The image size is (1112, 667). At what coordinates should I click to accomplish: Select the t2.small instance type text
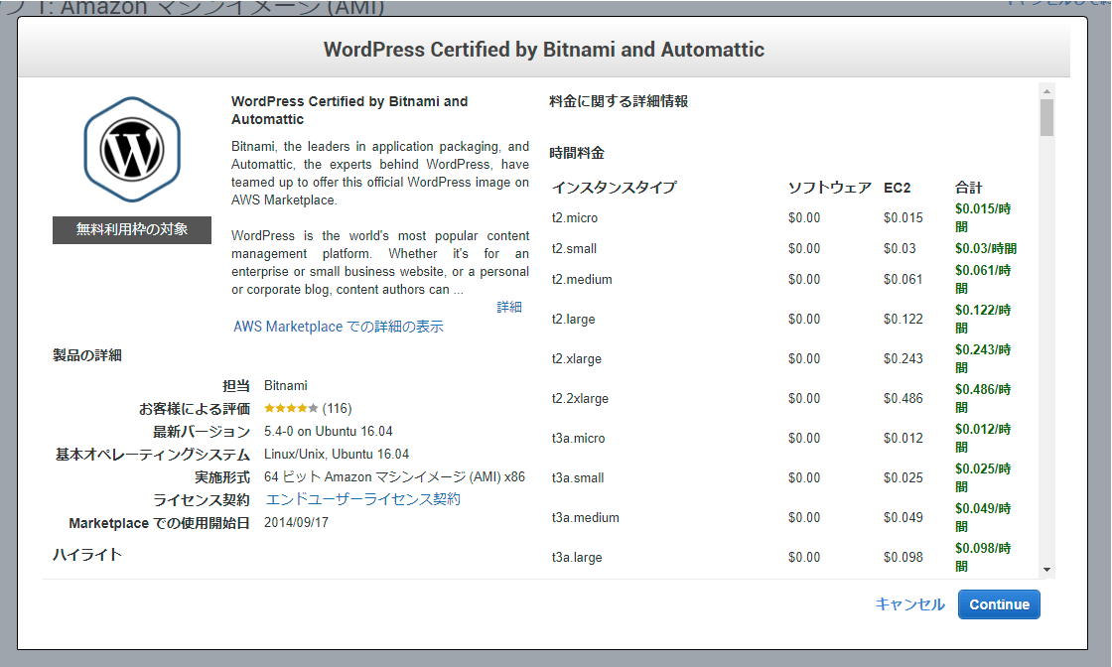tap(574, 249)
